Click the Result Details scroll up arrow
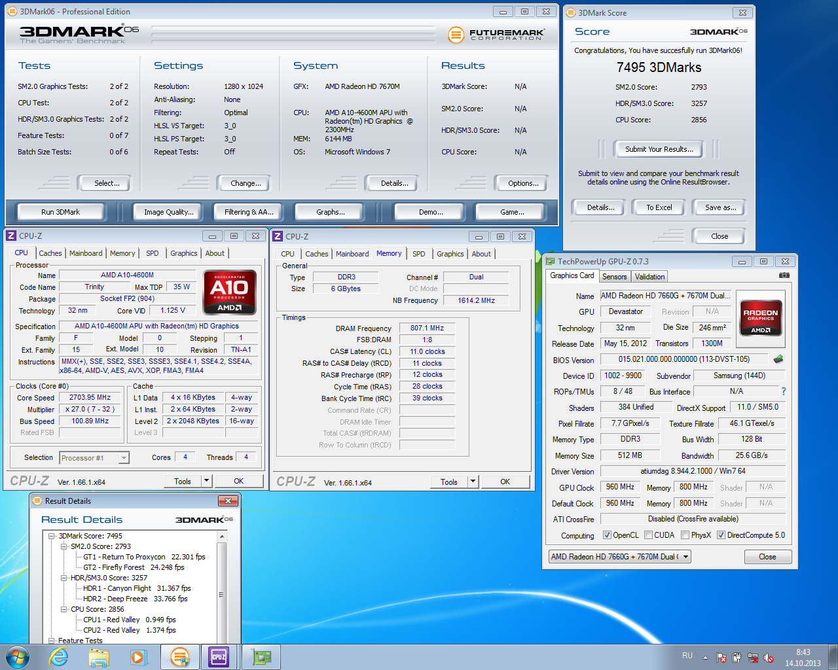Viewport: 838px width, 670px height. pos(221,536)
